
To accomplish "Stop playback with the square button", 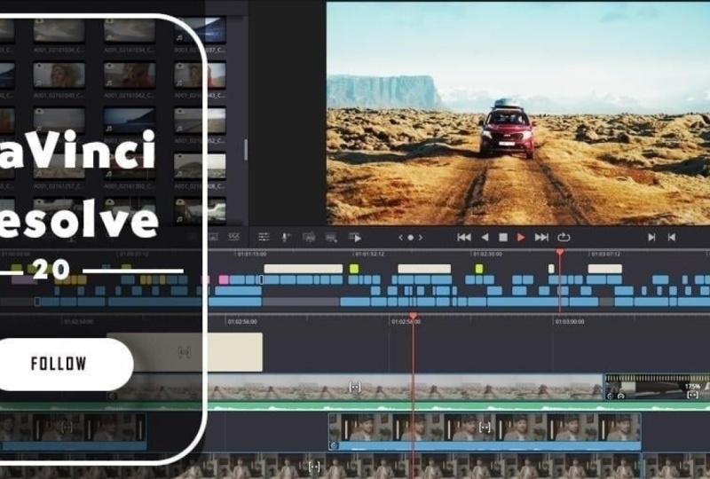I will pyautogui.click(x=503, y=237).
